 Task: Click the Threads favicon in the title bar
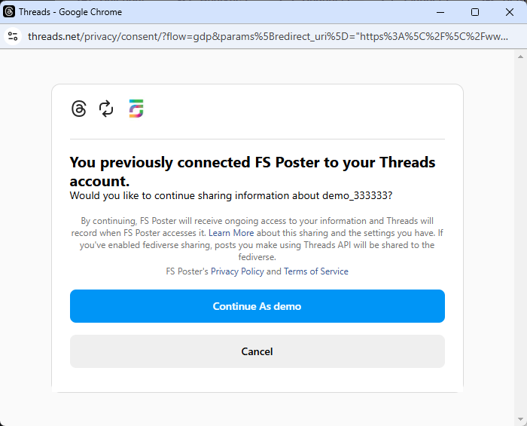[x=9, y=11]
